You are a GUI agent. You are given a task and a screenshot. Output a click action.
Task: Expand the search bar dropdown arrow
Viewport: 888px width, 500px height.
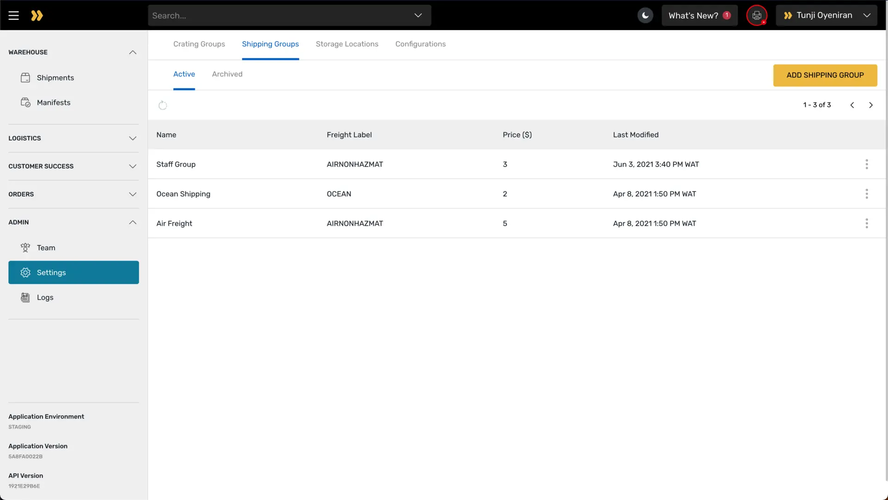coord(418,15)
